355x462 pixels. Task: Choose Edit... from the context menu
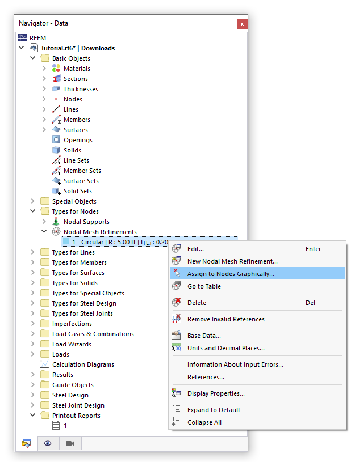257,249
